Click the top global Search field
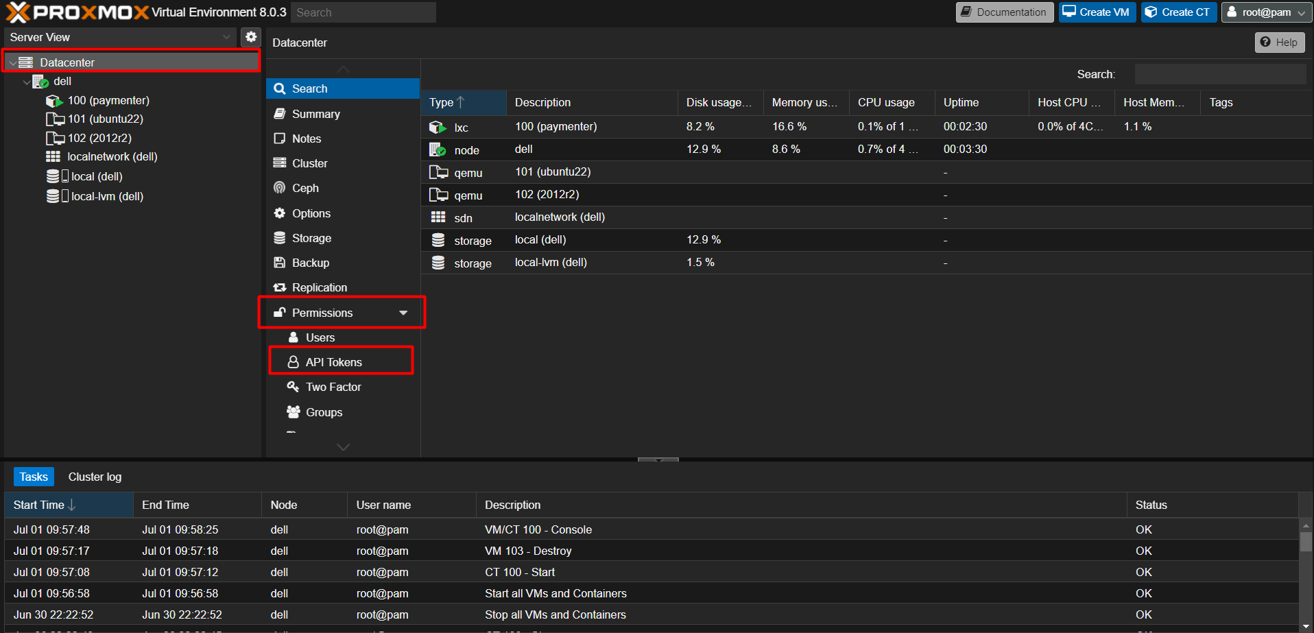This screenshot has height=633, width=1314. (363, 12)
